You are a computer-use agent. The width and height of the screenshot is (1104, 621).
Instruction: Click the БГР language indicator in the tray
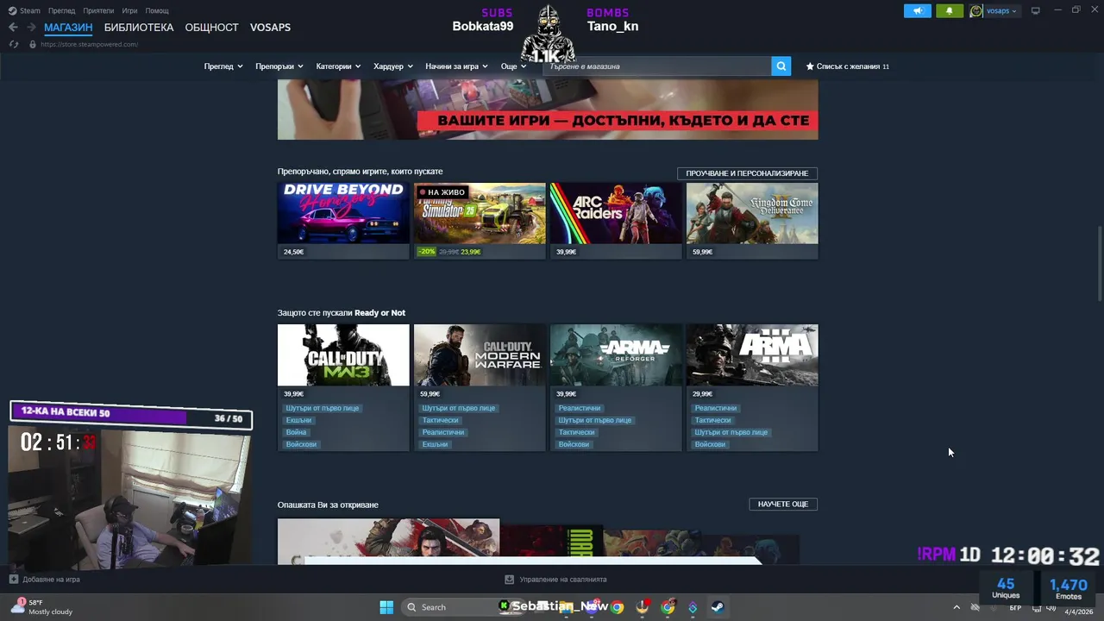pos(1015,607)
